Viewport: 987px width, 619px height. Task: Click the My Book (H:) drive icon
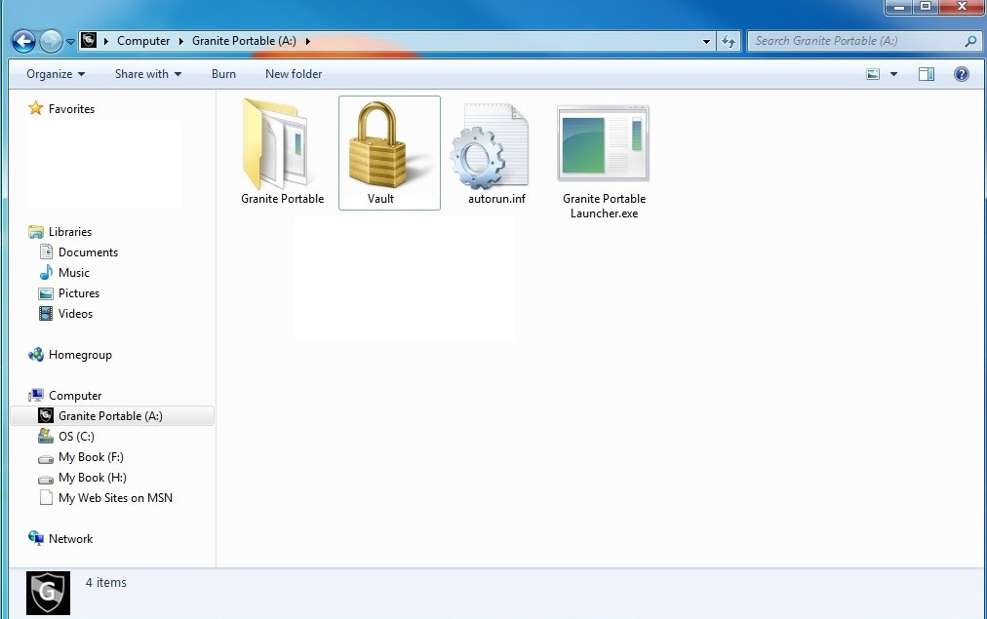(x=45, y=480)
